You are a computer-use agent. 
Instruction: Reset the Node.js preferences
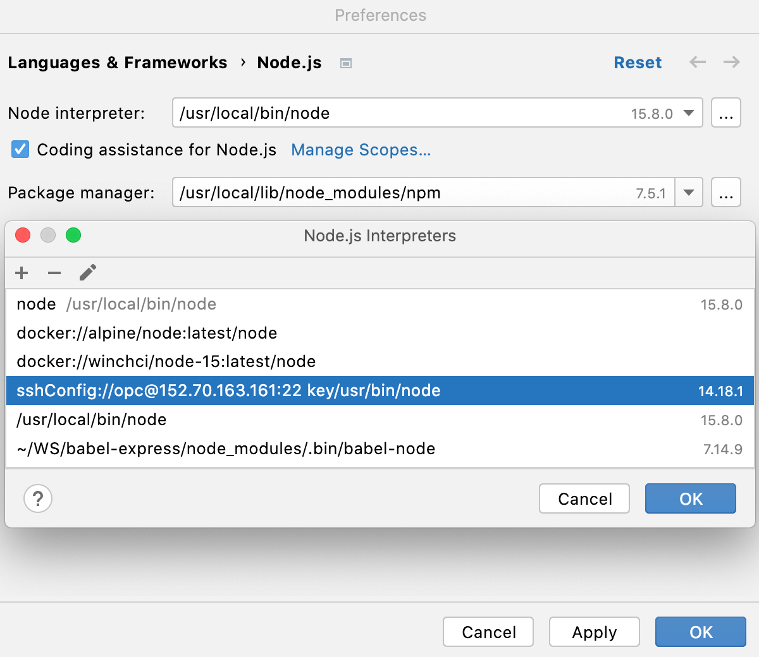click(x=638, y=63)
